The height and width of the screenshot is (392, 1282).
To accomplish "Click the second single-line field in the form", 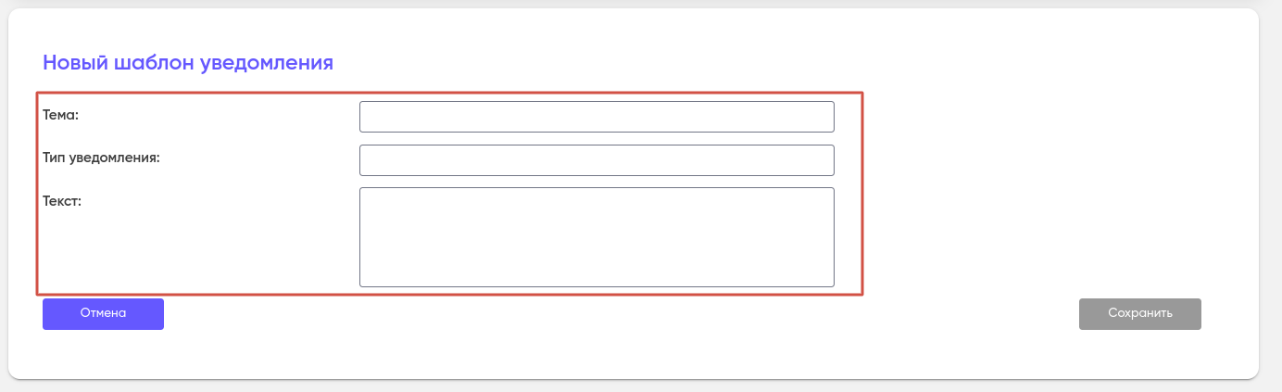I will point(597,159).
